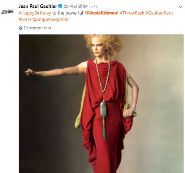The height and width of the screenshot is (173, 185).
Task: Follow the #HappyBirthday hashtag
Action: pyautogui.click(x=35, y=13)
